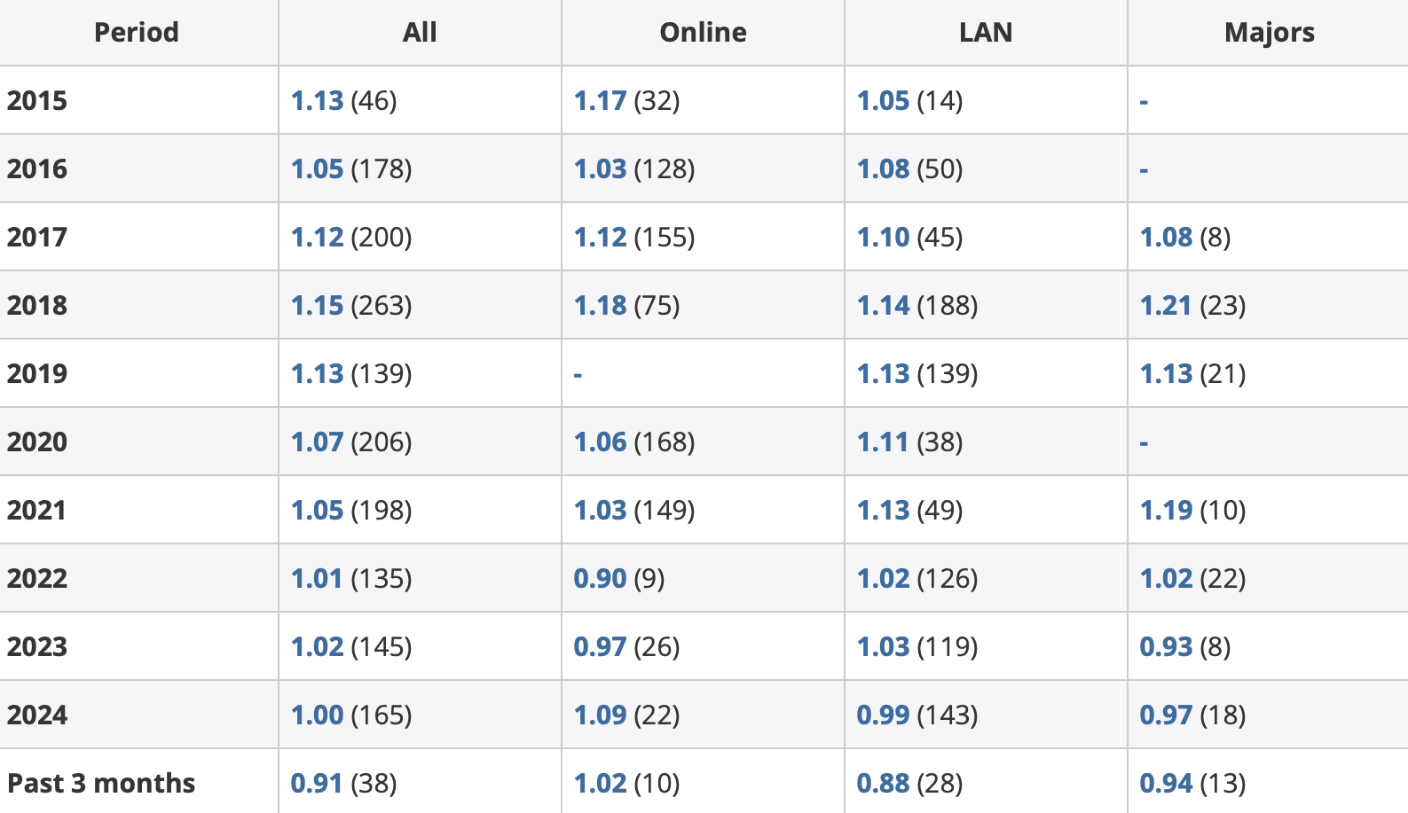Open the 2018 Online rating 1.18
1408x813 pixels.
point(600,306)
